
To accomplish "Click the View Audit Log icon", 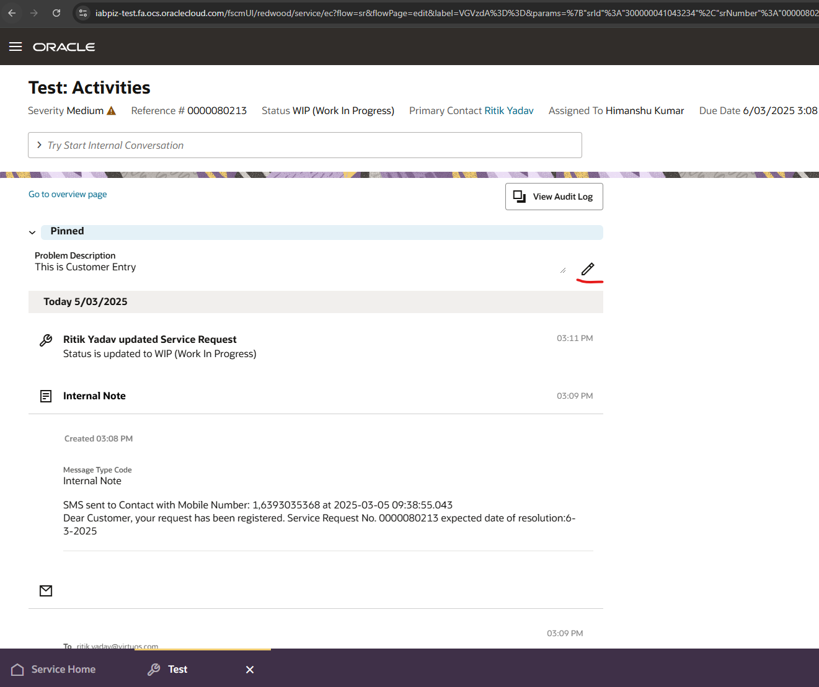I will click(519, 196).
